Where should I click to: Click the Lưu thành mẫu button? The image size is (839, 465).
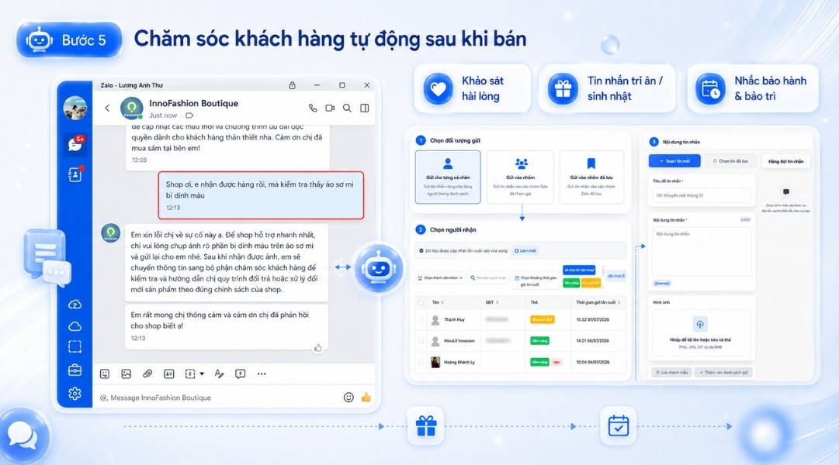click(671, 372)
